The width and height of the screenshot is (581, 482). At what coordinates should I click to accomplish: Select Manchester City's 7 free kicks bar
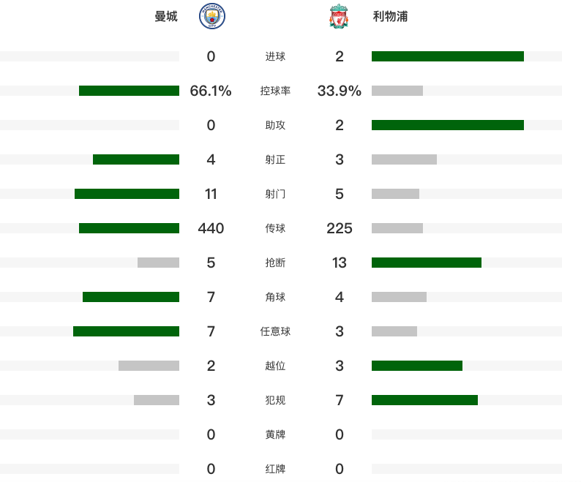point(126,331)
